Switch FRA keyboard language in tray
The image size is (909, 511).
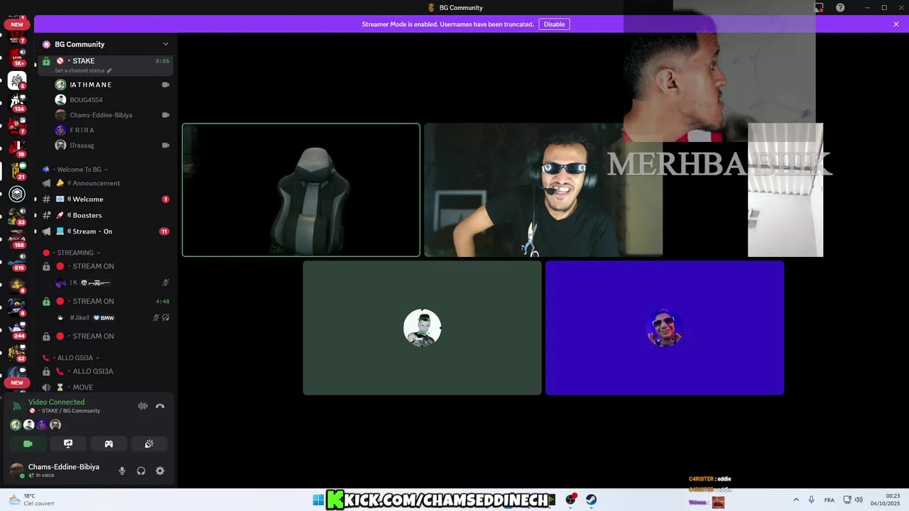point(829,500)
